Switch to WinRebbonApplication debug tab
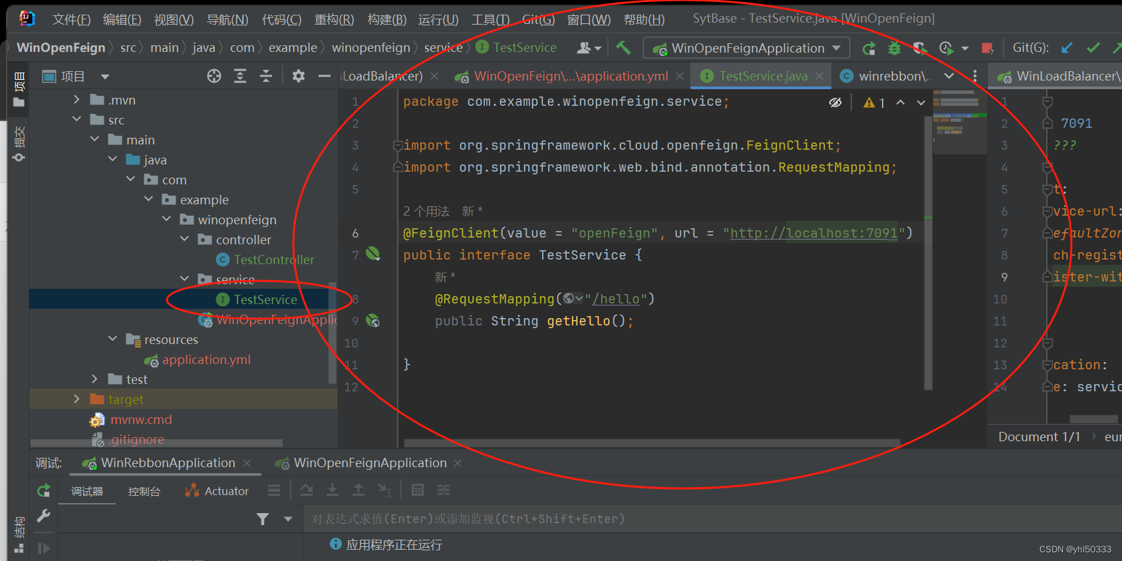1122x561 pixels. pyautogui.click(x=167, y=463)
